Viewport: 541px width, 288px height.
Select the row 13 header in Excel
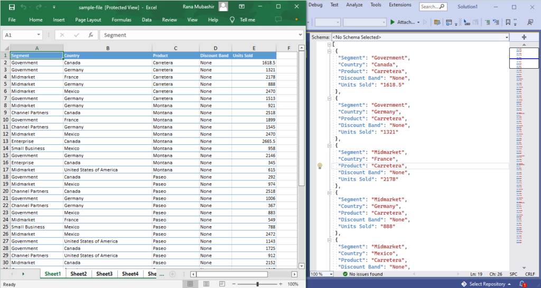click(5, 141)
